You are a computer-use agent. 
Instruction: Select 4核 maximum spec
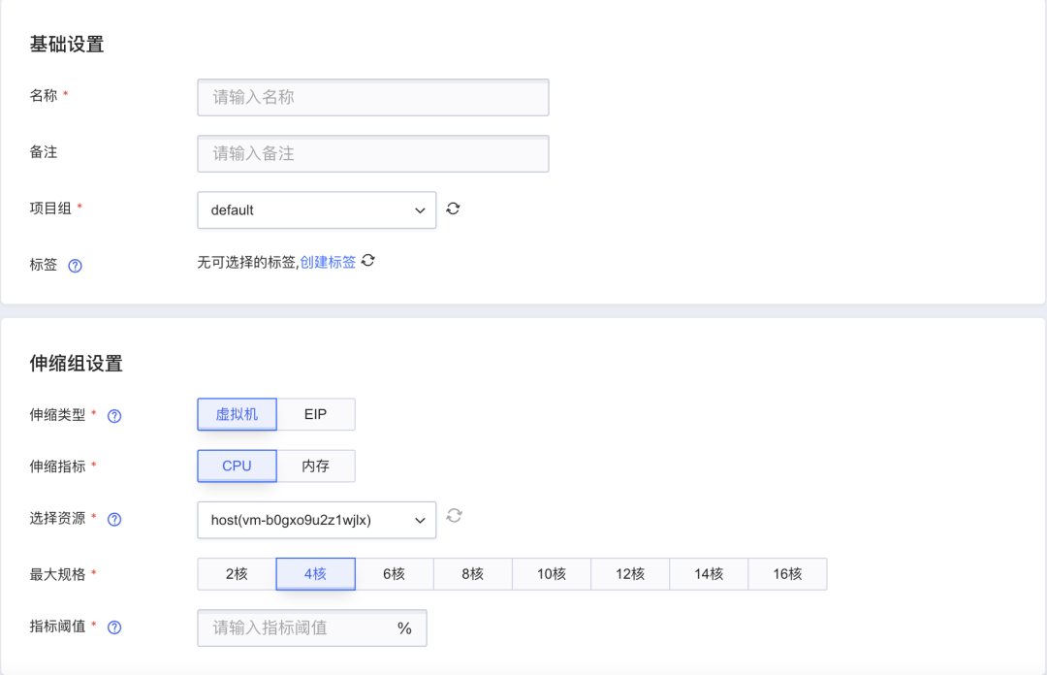[x=316, y=574]
